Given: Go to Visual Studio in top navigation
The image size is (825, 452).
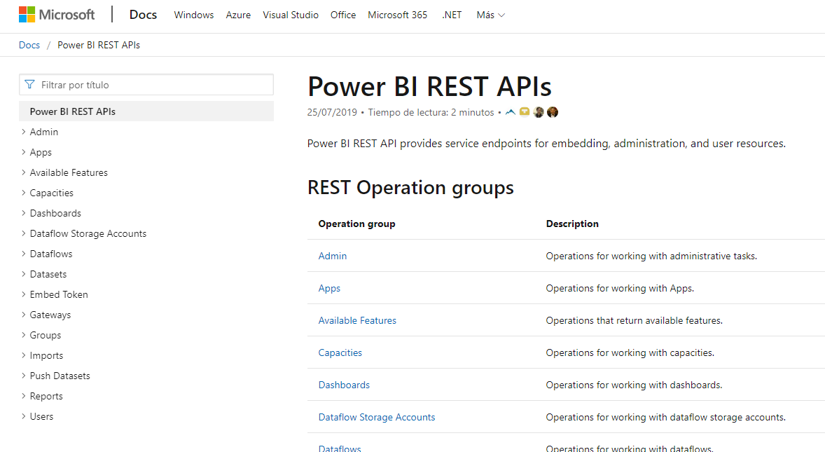Looking at the screenshot, I should [291, 15].
